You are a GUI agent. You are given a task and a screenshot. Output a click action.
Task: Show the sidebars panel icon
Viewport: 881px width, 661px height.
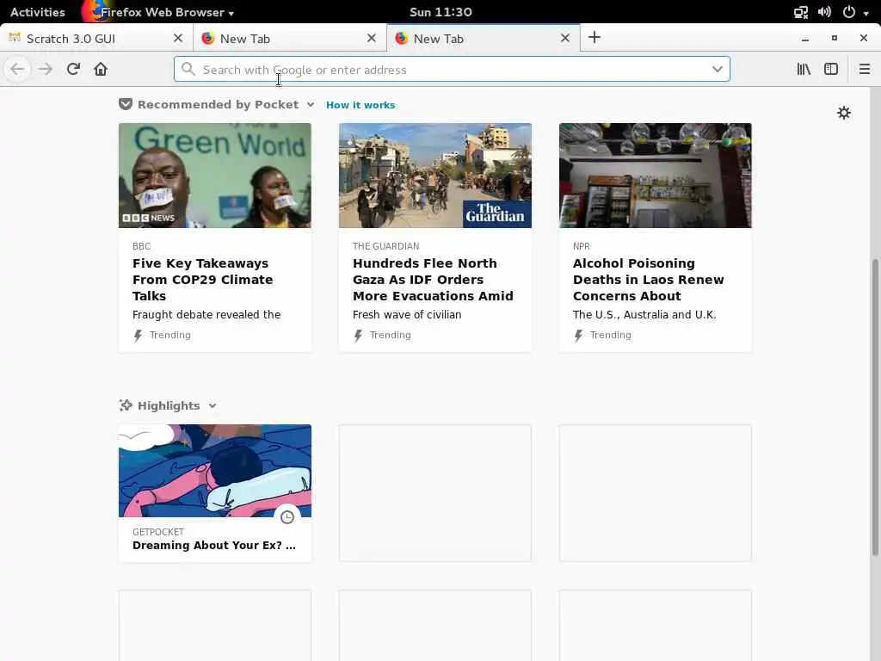click(x=831, y=69)
